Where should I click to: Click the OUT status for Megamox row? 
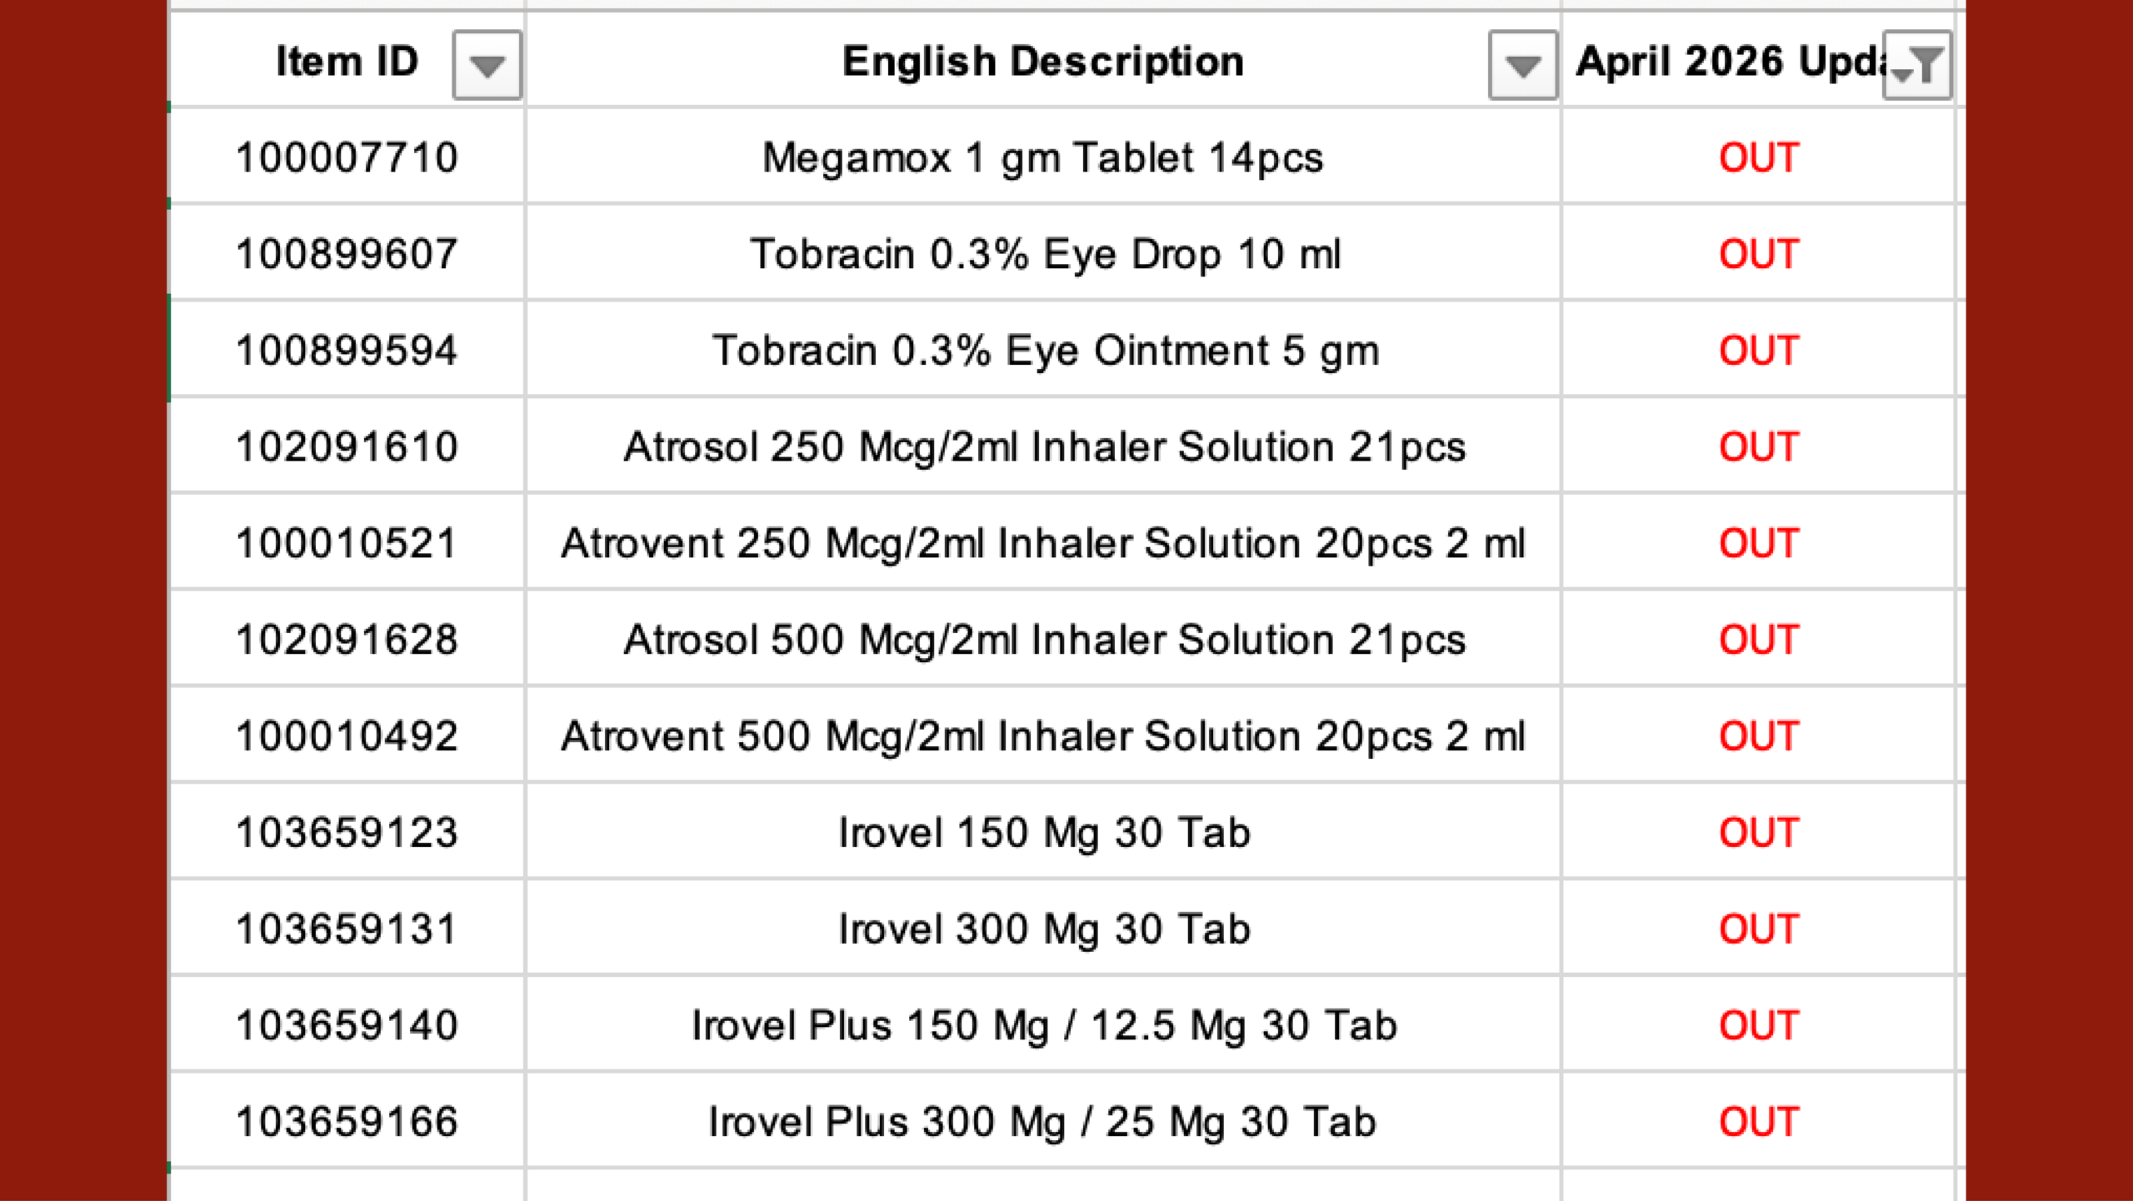(1758, 157)
